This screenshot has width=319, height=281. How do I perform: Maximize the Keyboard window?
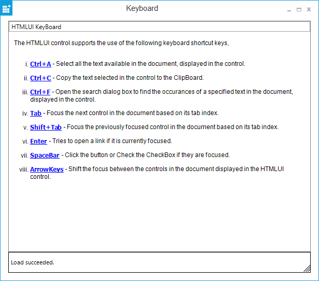tap(299, 9)
